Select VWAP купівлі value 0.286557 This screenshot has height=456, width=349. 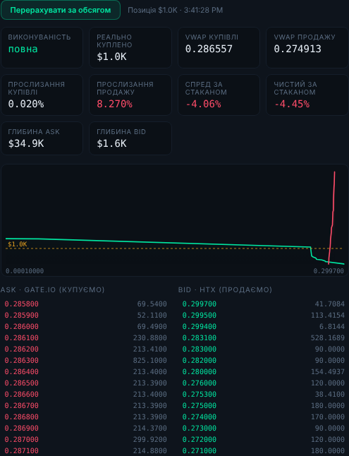(209, 49)
